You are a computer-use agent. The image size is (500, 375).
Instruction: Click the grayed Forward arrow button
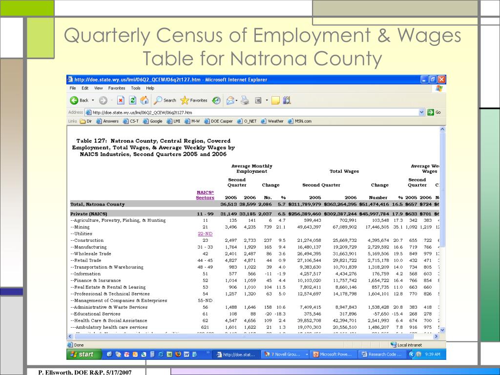pyautogui.click(x=103, y=101)
